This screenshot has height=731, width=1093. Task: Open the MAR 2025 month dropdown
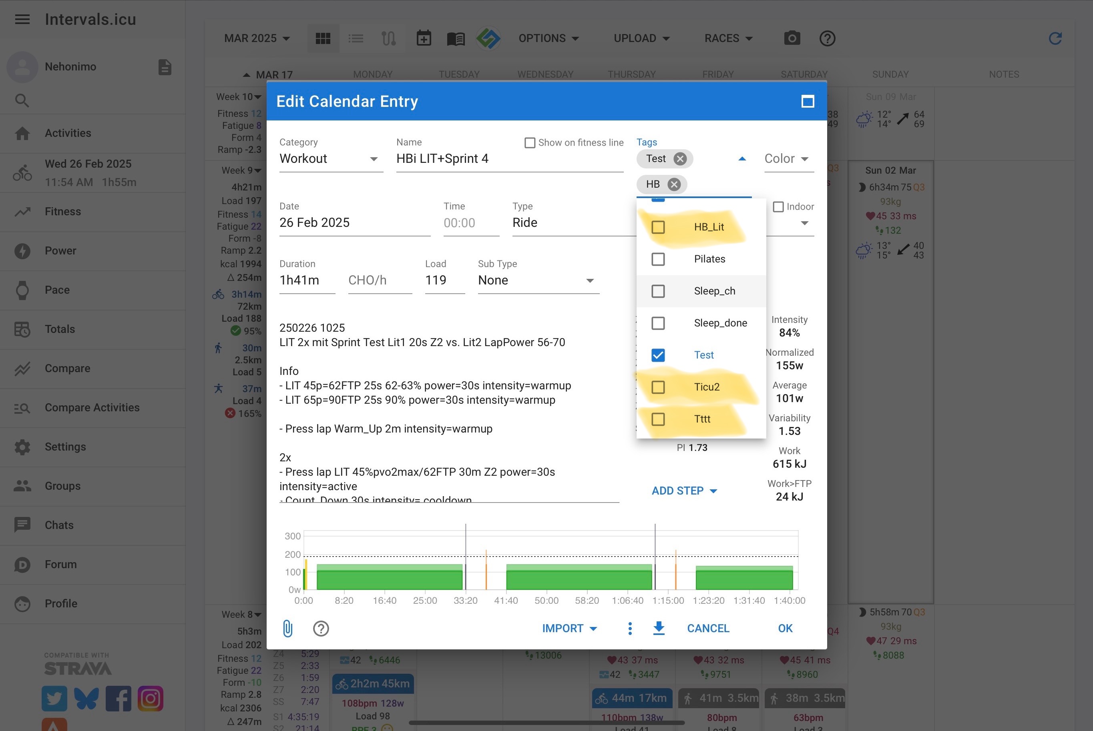(257, 38)
